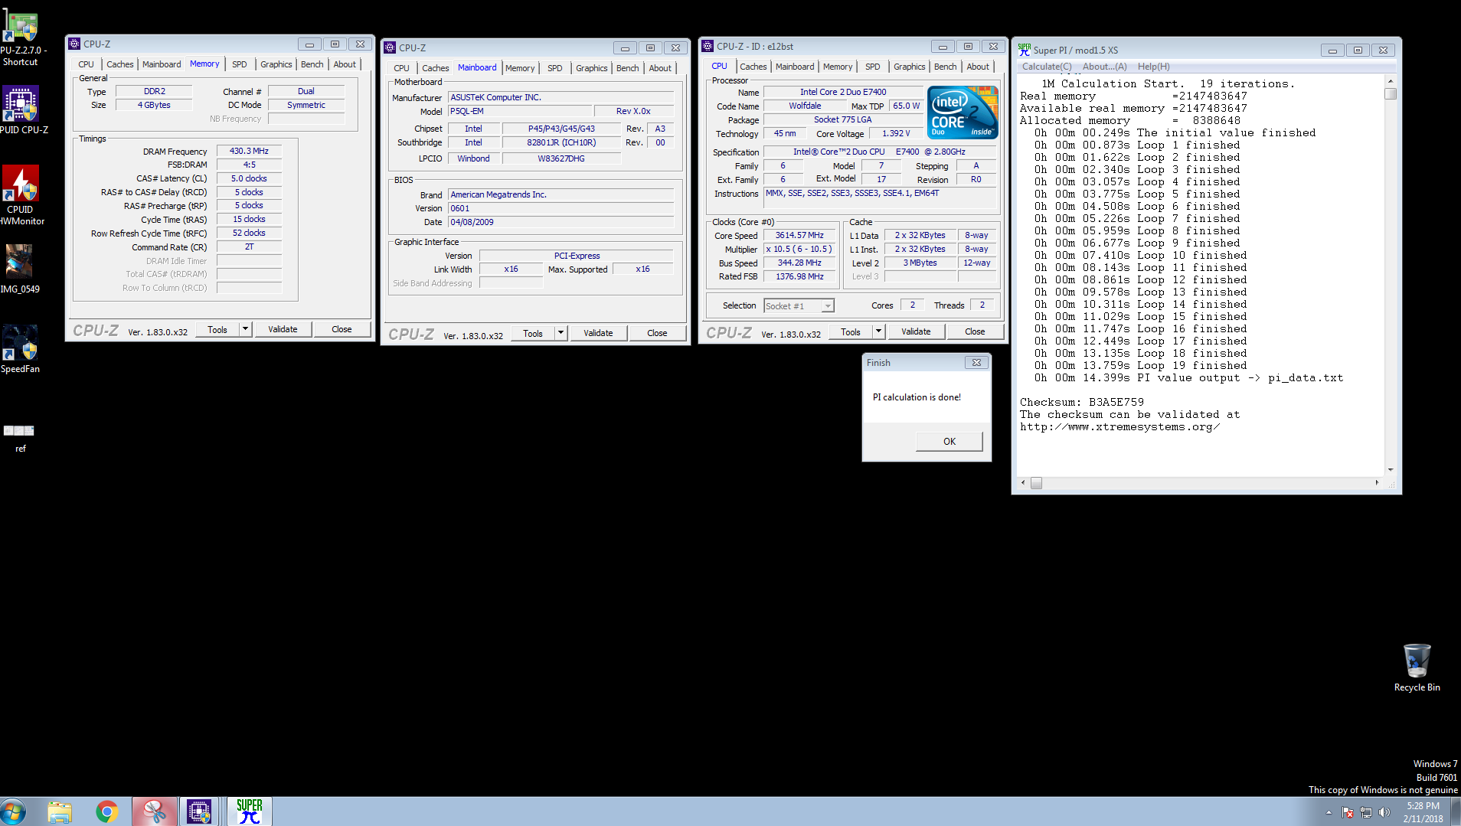
Task: Click the P5QL-EM model field
Action: (520, 111)
